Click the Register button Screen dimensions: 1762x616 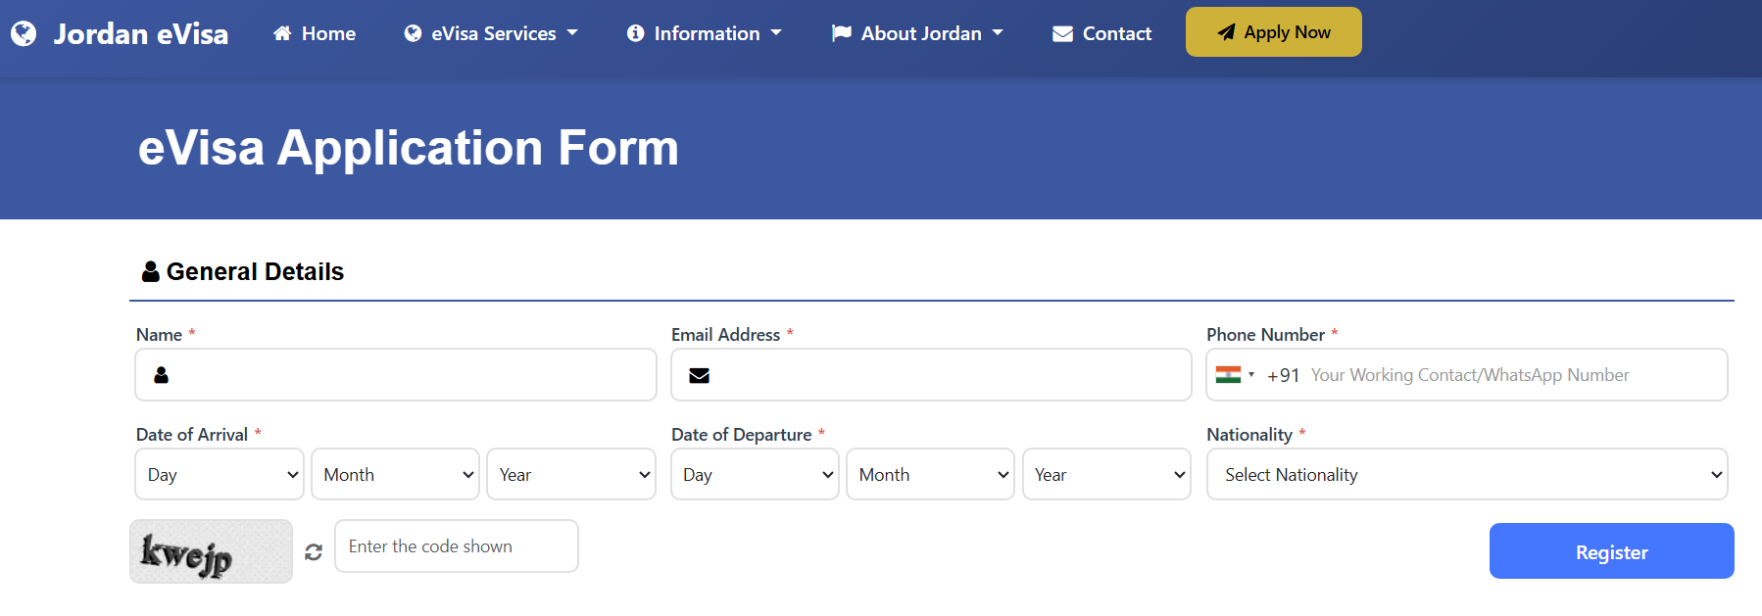pos(1611,551)
